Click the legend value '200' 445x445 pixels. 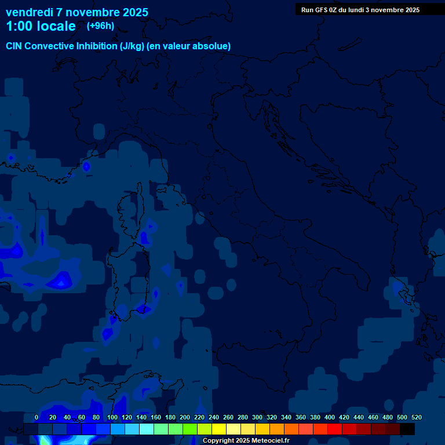(x=184, y=417)
